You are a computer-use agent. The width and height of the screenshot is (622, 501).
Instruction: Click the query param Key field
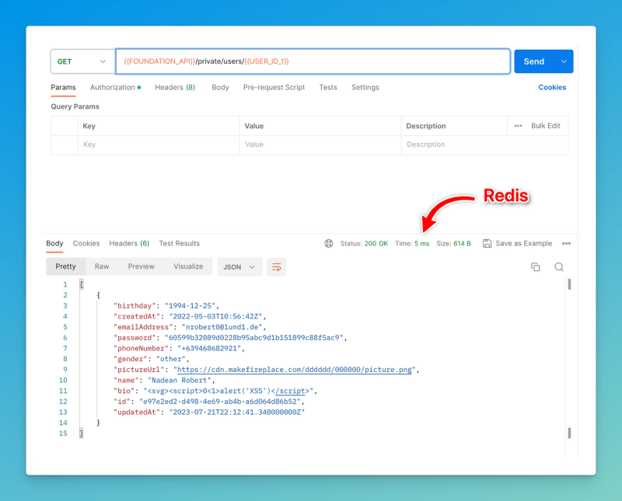pos(159,144)
